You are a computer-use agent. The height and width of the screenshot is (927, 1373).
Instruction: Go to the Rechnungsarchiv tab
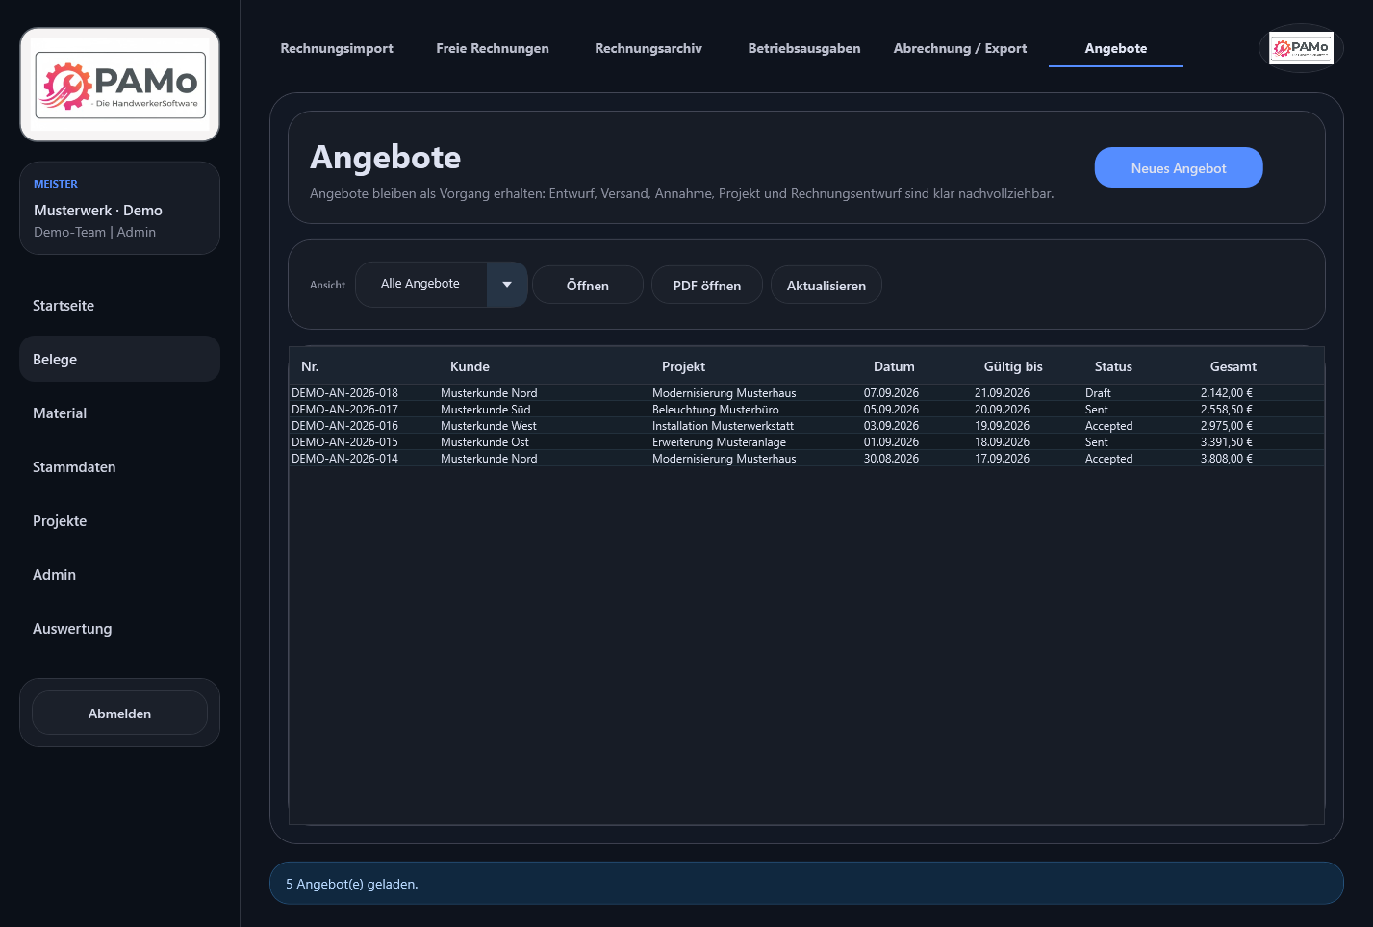coord(648,48)
